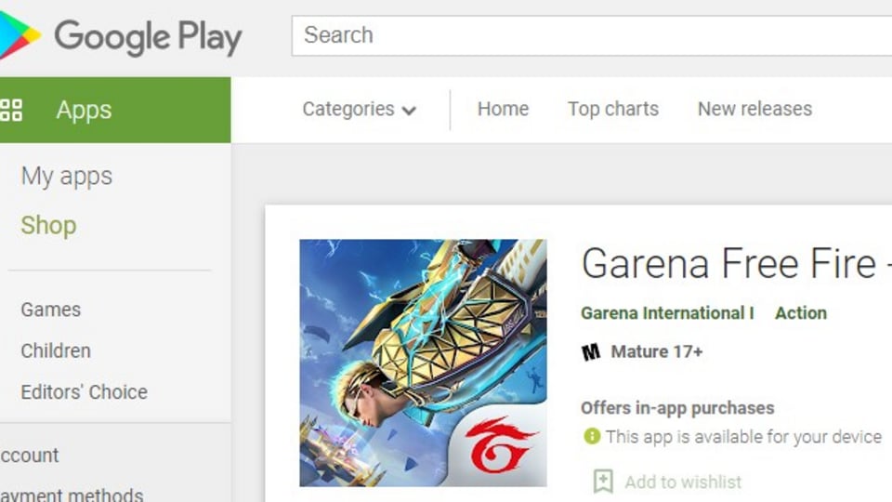Go to the Home tab
Screen dimensions: 892x502
click(503, 109)
